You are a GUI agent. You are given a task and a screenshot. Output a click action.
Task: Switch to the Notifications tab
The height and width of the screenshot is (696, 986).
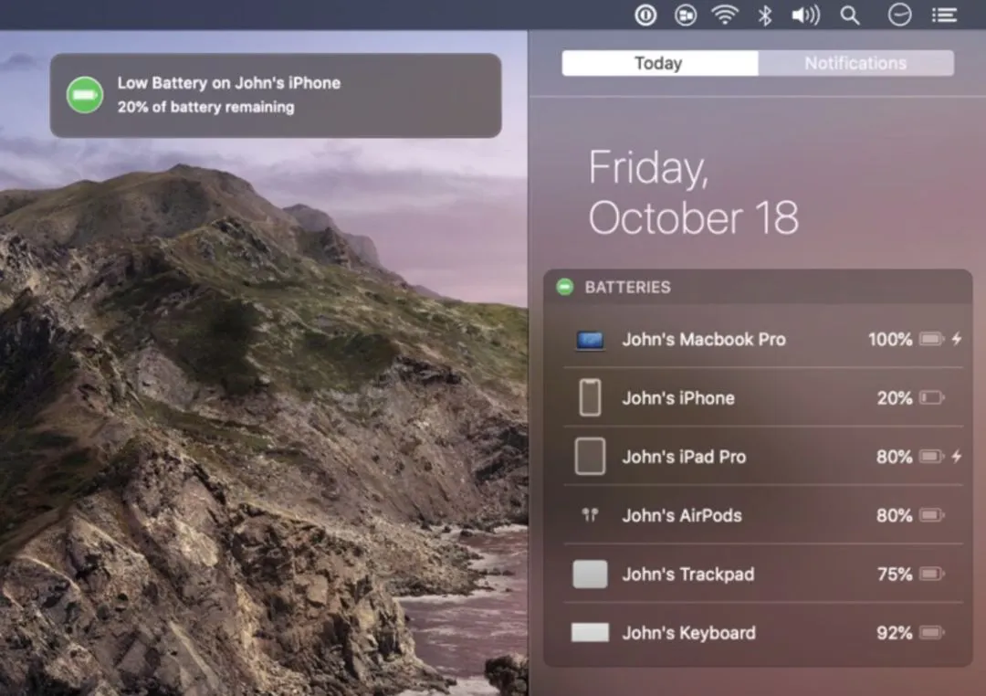(x=855, y=63)
